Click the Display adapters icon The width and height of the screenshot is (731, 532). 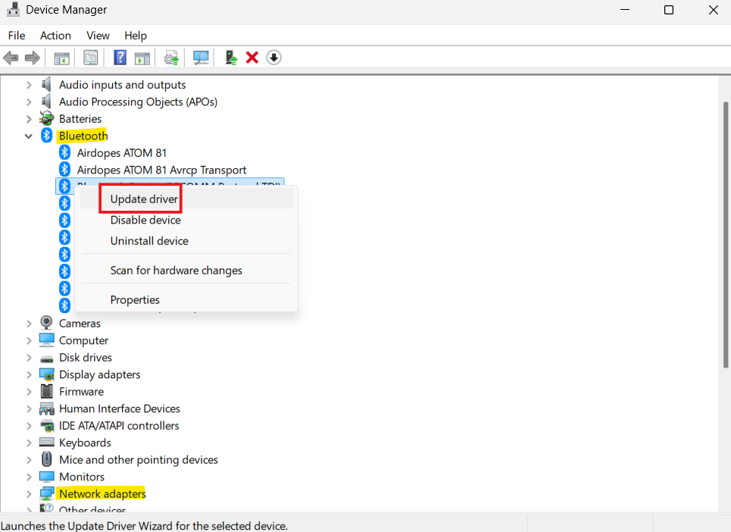coord(47,374)
